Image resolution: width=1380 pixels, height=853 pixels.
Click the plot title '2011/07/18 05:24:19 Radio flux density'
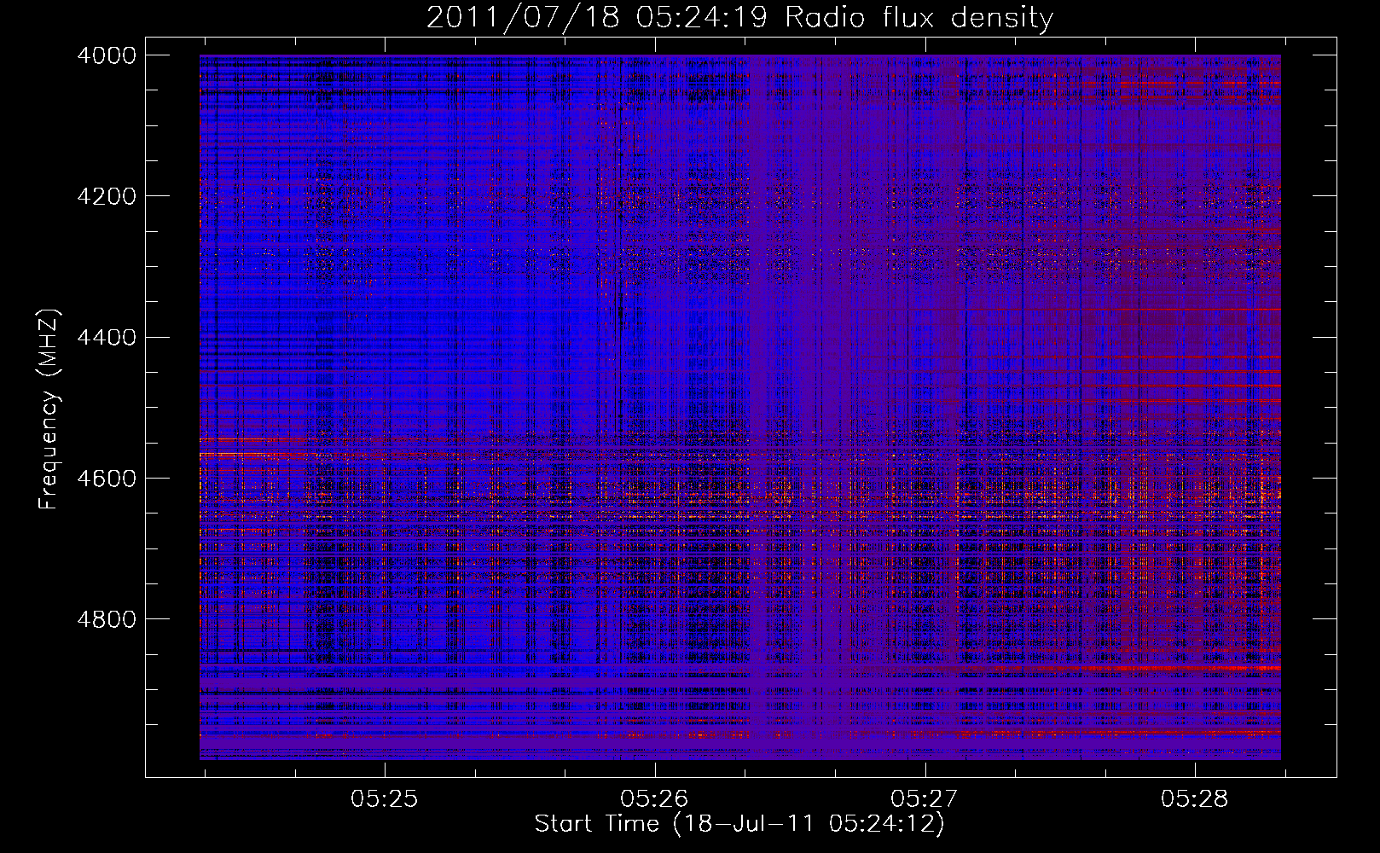click(739, 18)
